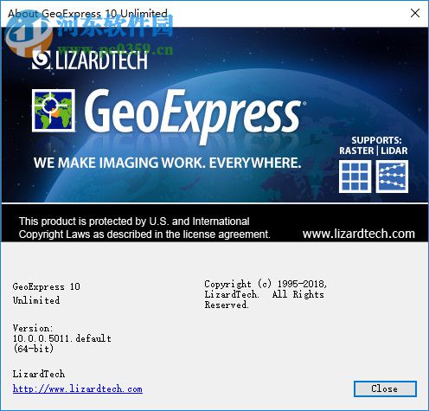Click the www.lizardtech.com banner text
This screenshot has width=429, height=411.
click(359, 234)
